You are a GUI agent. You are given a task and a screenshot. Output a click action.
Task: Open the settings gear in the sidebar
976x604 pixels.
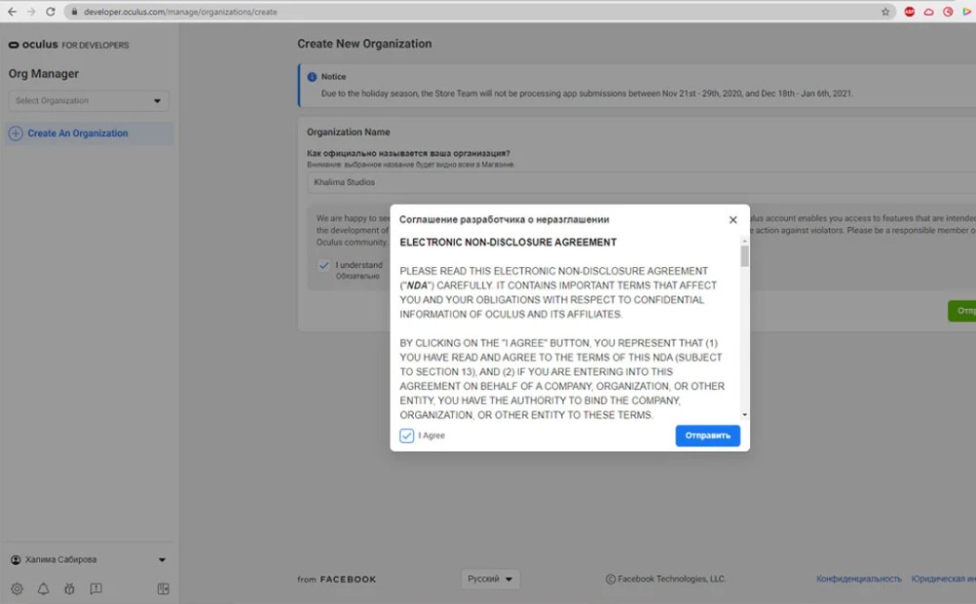tap(18, 588)
